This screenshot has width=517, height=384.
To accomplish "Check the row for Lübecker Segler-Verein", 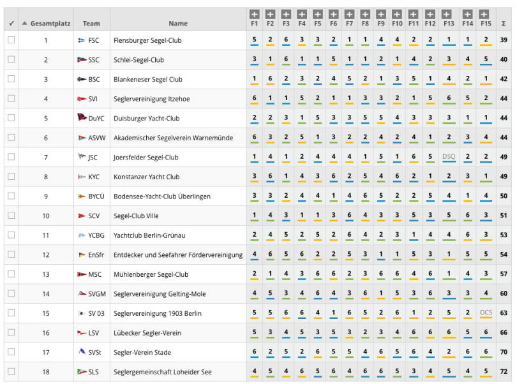I will [11, 332].
